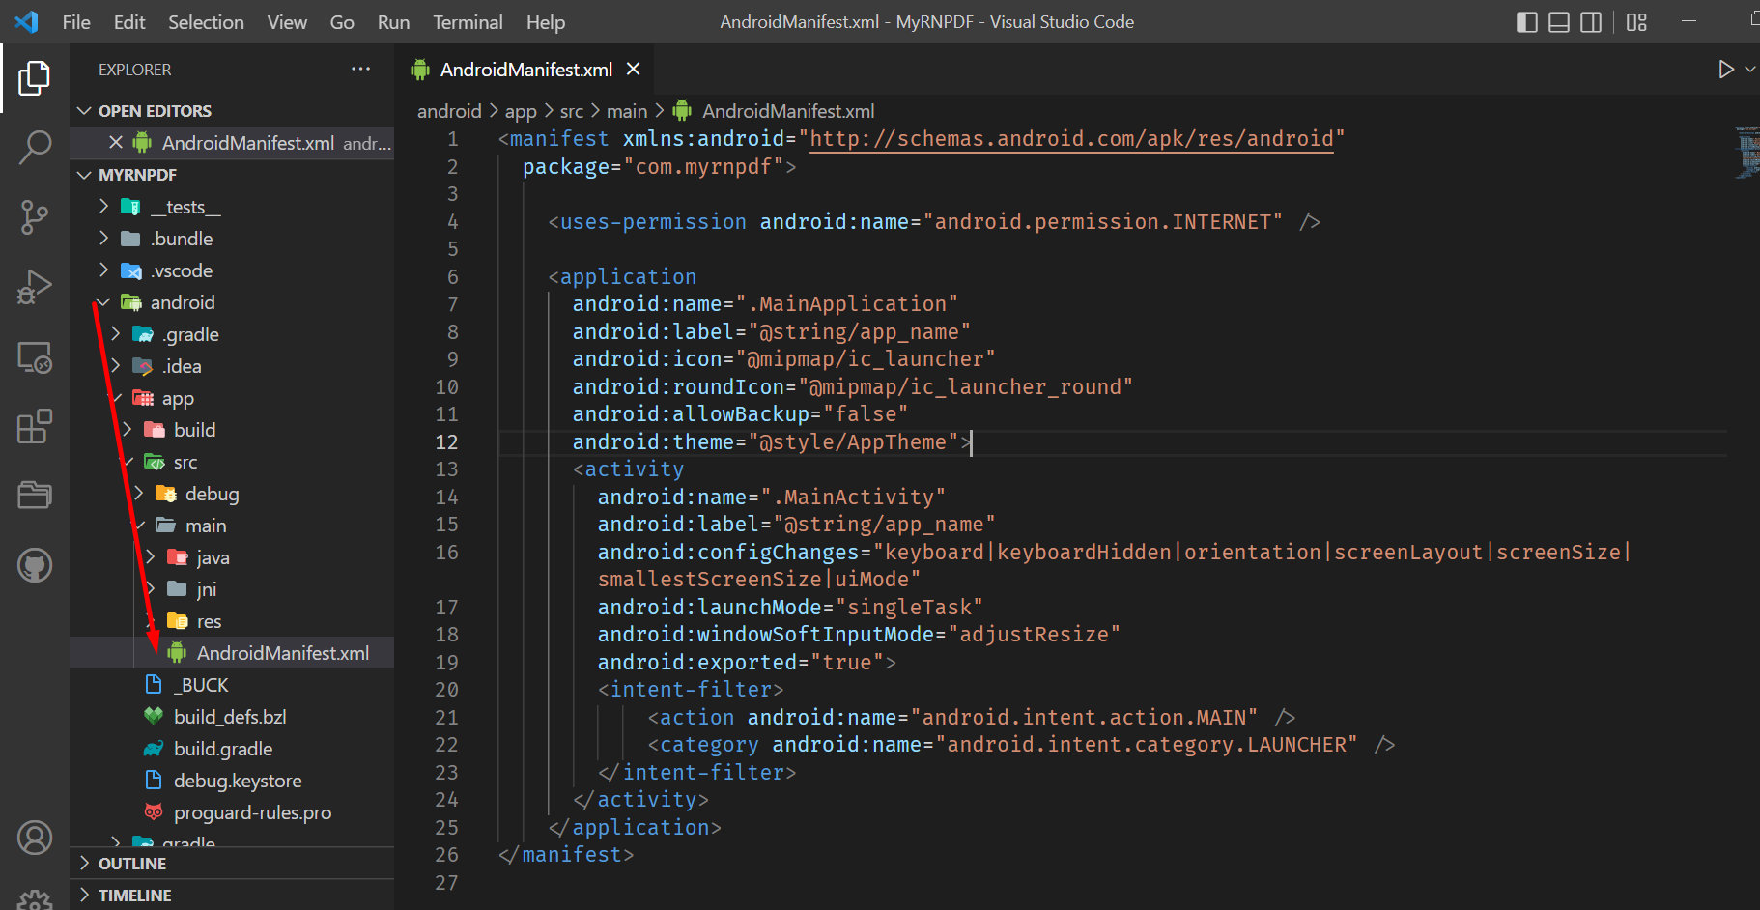The height and width of the screenshot is (910, 1760).
Task: Click the Run play icon in editor toolbar
Action: tap(1726, 70)
